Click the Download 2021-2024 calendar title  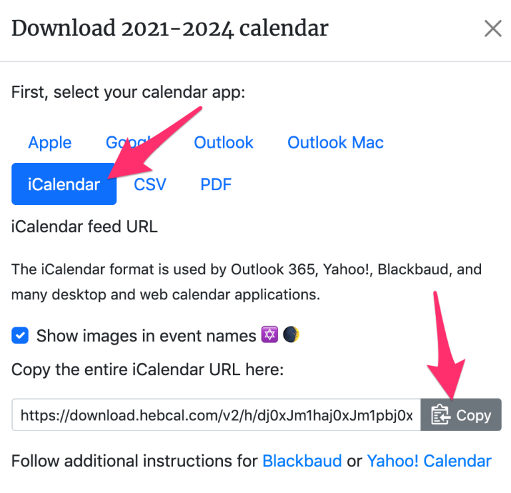pyautogui.click(x=170, y=29)
